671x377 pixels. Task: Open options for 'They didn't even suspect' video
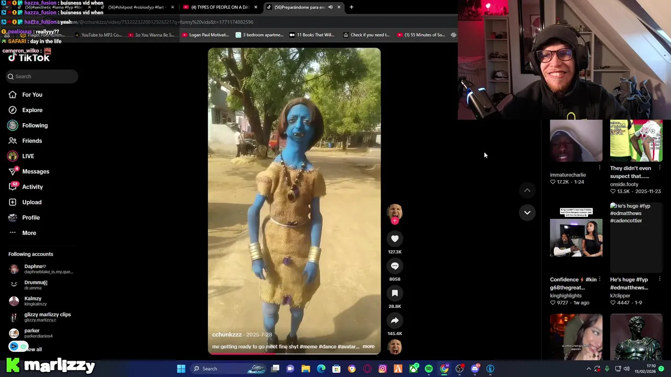[659, 168]
